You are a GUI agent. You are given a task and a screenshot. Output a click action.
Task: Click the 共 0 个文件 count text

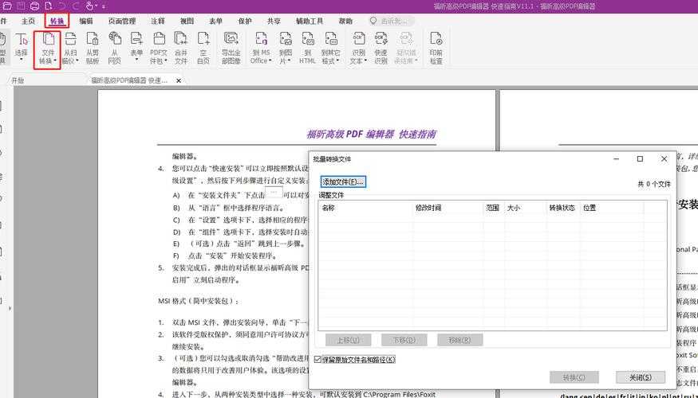coord(653,184)
